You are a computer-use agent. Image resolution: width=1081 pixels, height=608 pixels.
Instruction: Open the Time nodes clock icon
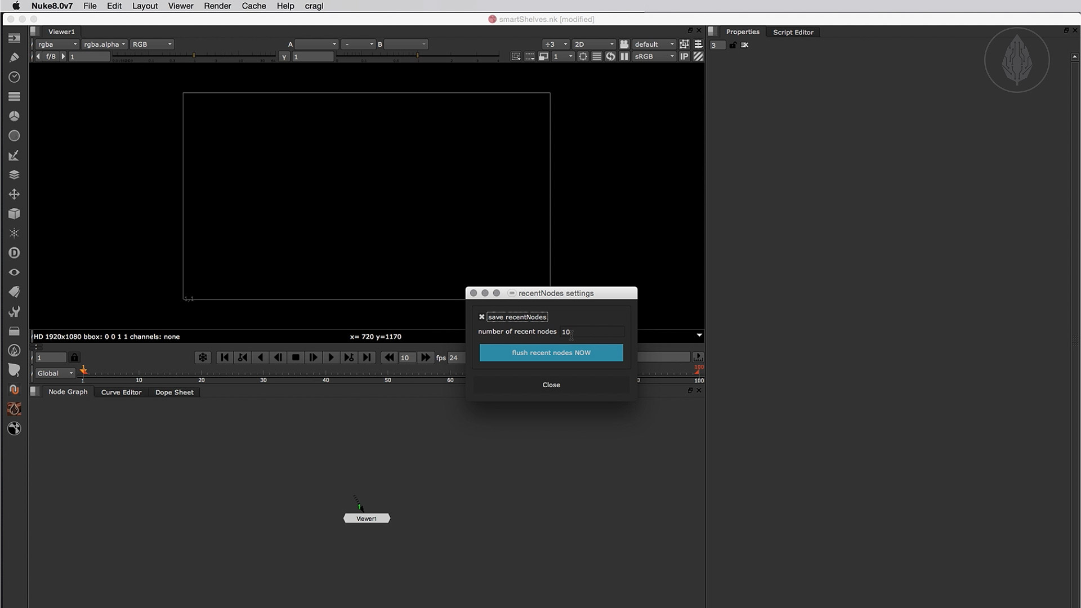[14, 77]
